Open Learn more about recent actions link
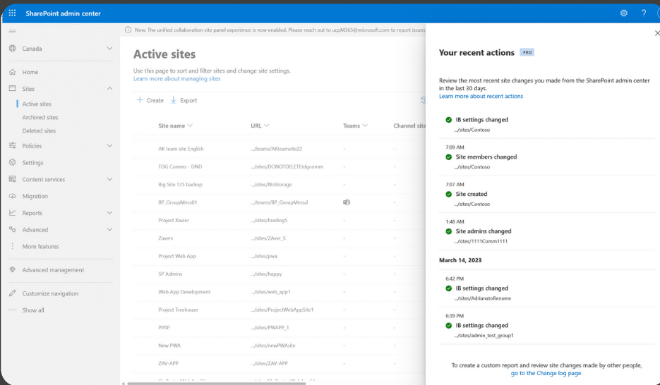 pos(481,96)
